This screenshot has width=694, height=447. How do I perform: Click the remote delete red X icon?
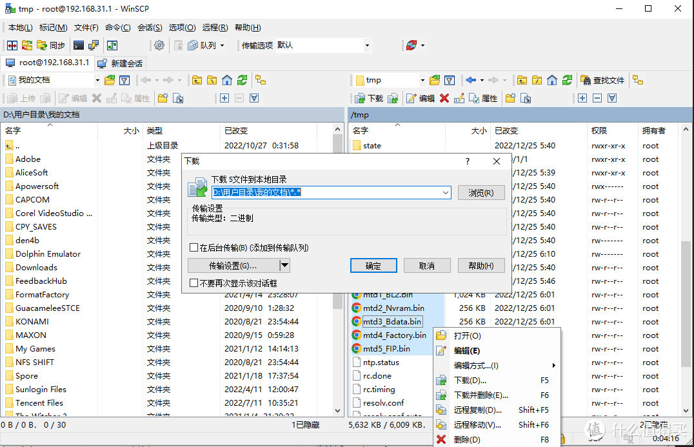[x=444, y=98]
